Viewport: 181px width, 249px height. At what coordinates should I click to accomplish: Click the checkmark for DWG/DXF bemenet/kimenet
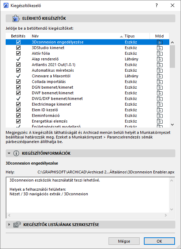coord(18,99)
